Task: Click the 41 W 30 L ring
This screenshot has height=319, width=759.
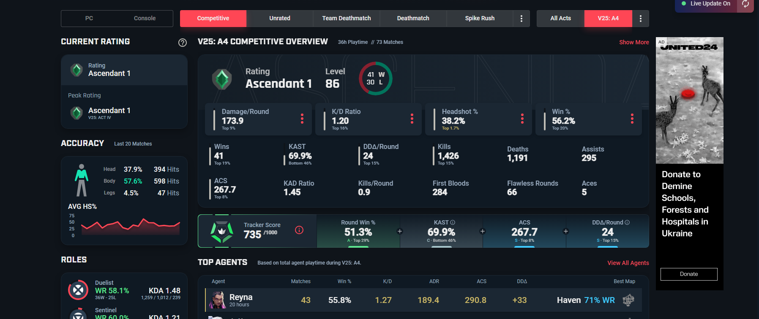Action: coord(375,78)
